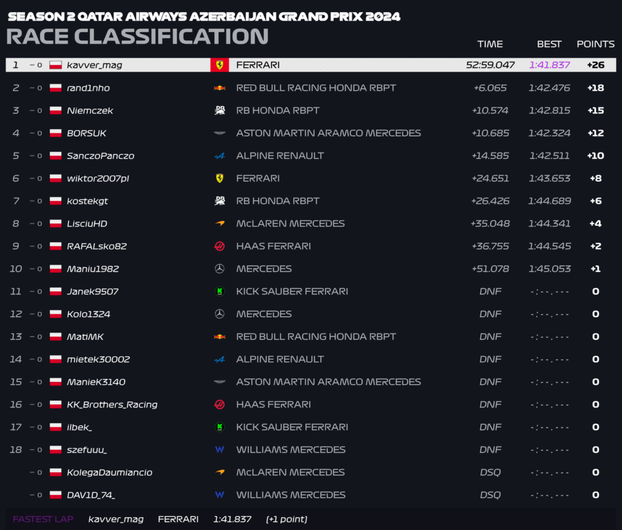Click the POINTS column header

(595, 44)
